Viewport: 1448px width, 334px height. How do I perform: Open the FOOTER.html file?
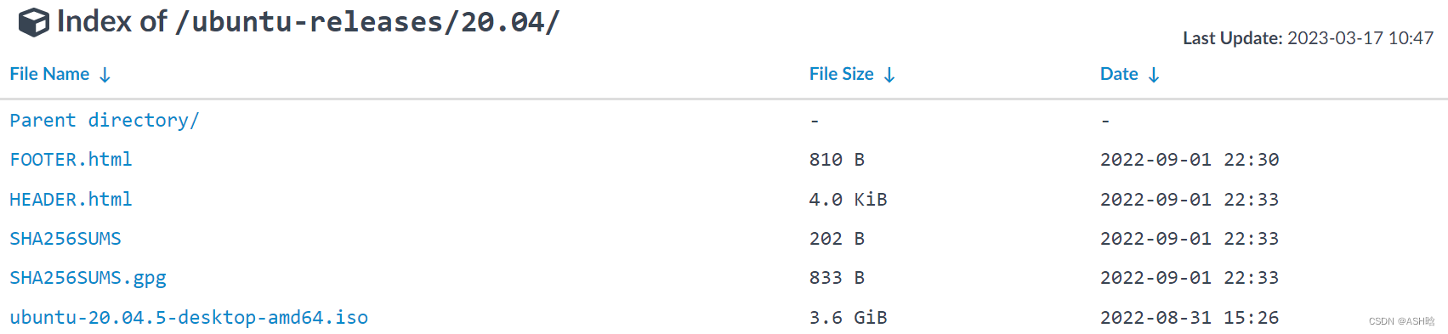pos(71,160)
